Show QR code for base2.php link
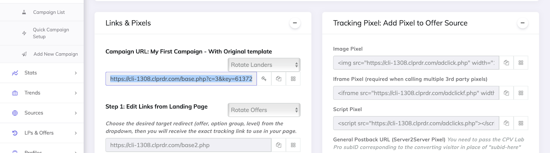550x153 pixels. 293,145
